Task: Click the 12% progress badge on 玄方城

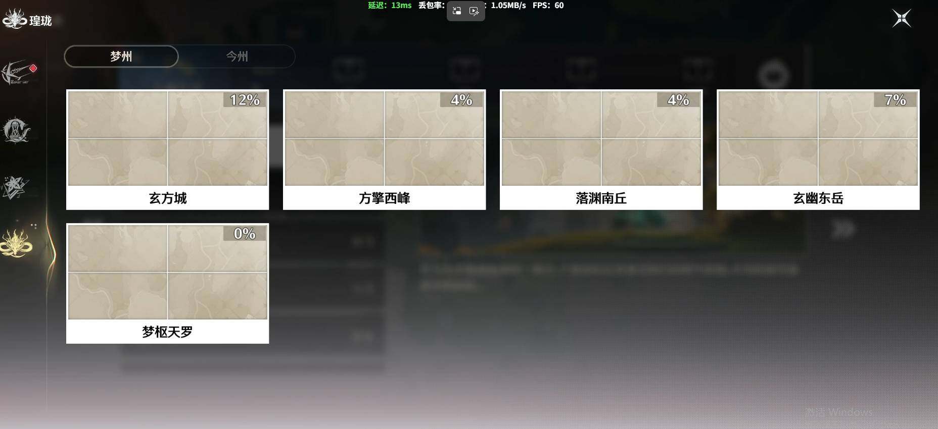Action: click(x=245, y=100)
